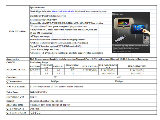Click the 'USB port and SD cards reader' line
The image size is (160, 120).
(x=63, y=30)
